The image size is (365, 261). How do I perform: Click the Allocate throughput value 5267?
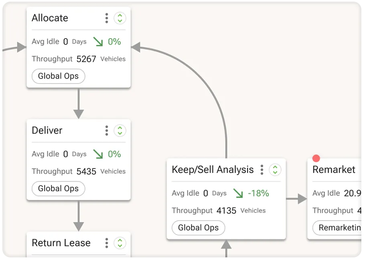[x=86, y=59]
